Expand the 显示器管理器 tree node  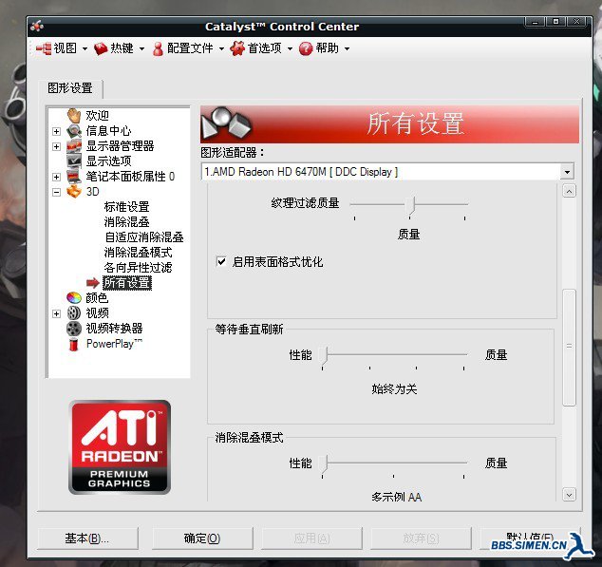pyautogui.click(x=56, y=146)
